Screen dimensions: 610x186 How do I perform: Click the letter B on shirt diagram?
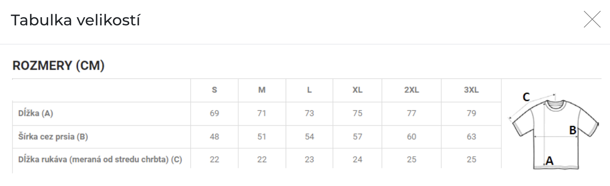click(573, 130)
